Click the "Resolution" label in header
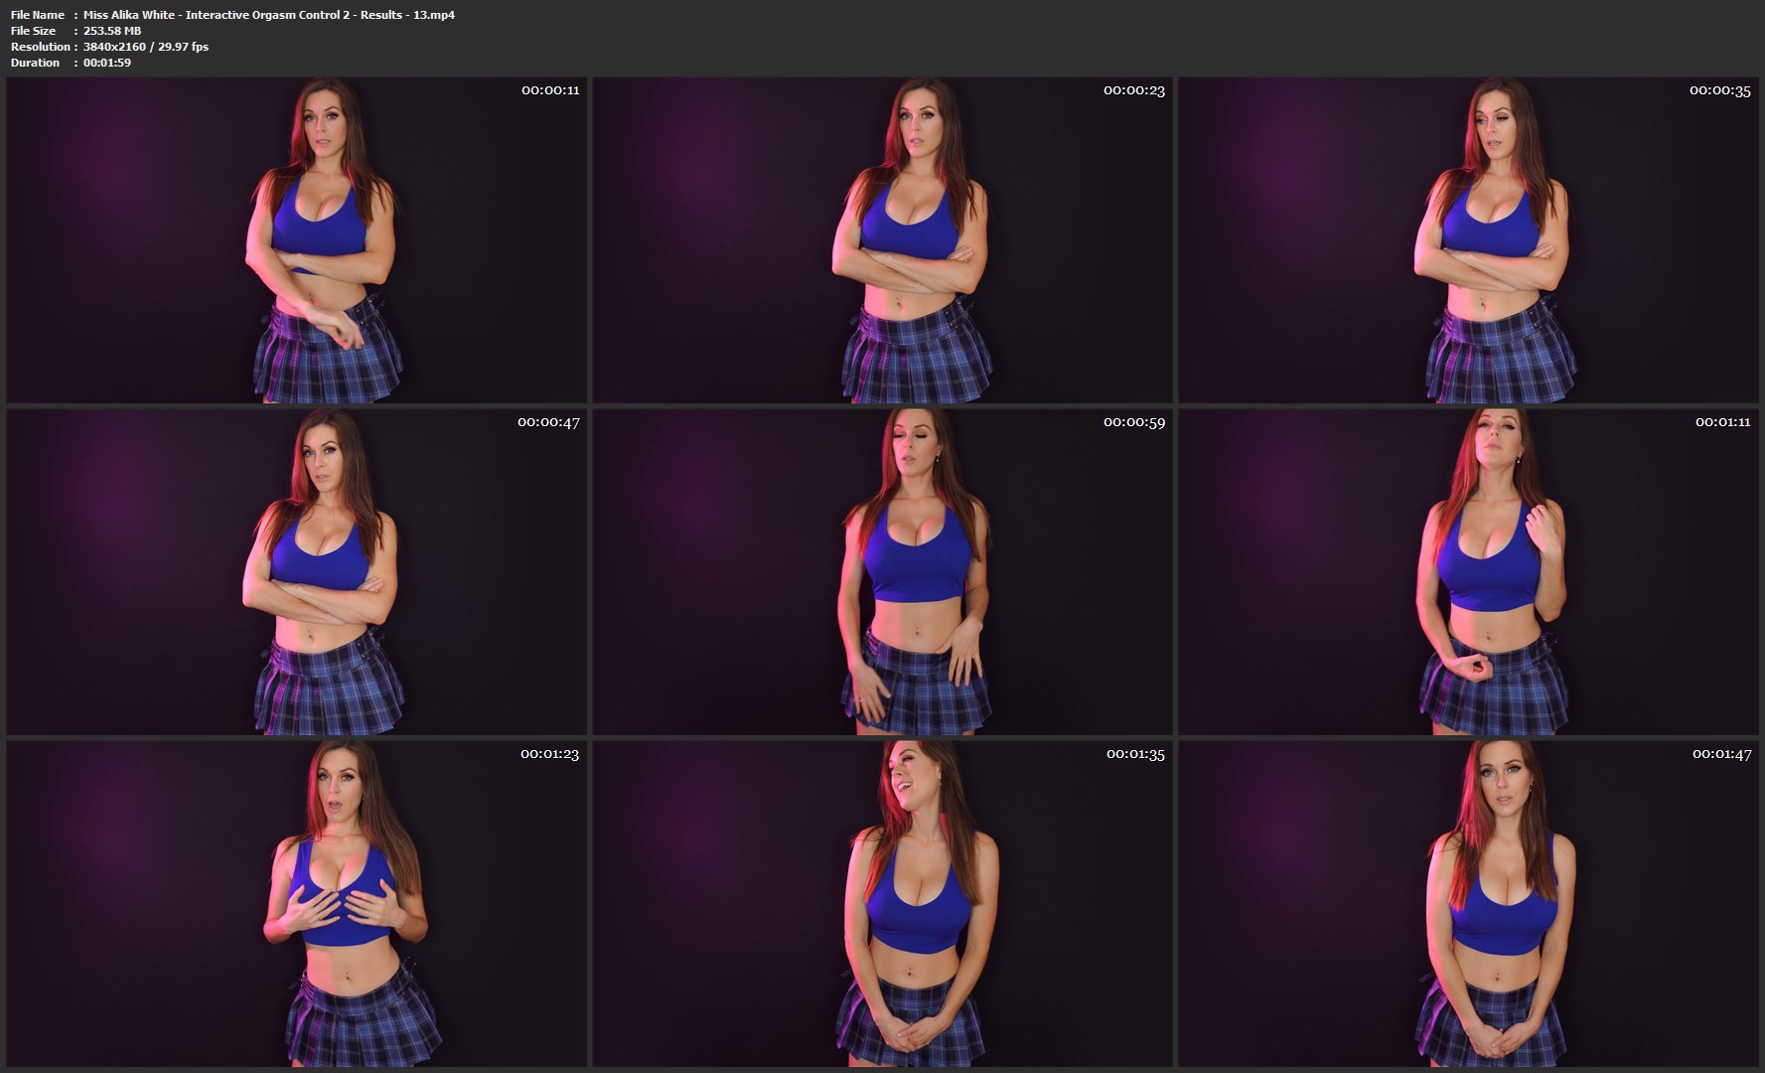 pyautogui.click(x=41, y=47)
